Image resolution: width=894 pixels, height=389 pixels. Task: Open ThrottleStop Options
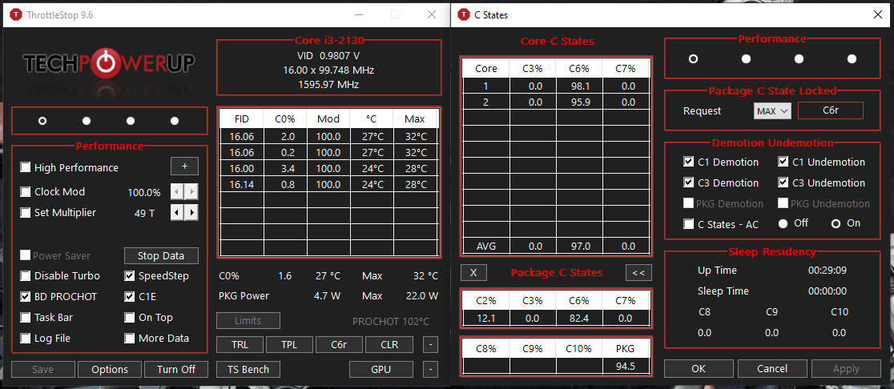(x=110, y=369)
